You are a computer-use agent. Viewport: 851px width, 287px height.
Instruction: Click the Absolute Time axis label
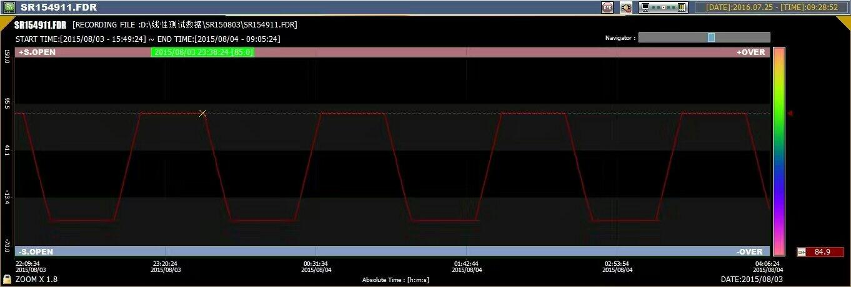click(x=395, y=280)
